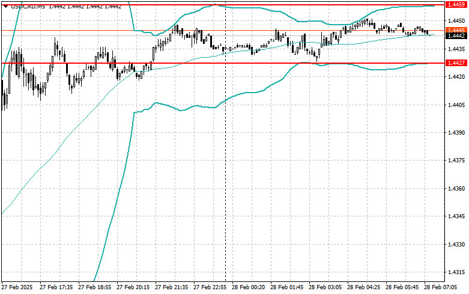Click the 27 Feb 17:35 time label
The height and width of the screenshot is (294, 469).
[x=56, y=287]
